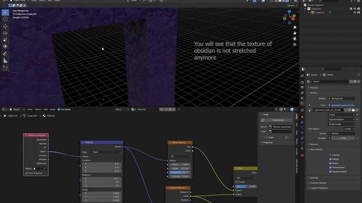Click the empty Label field in Node panel
The image size is (362, 203).
(281, 131)
